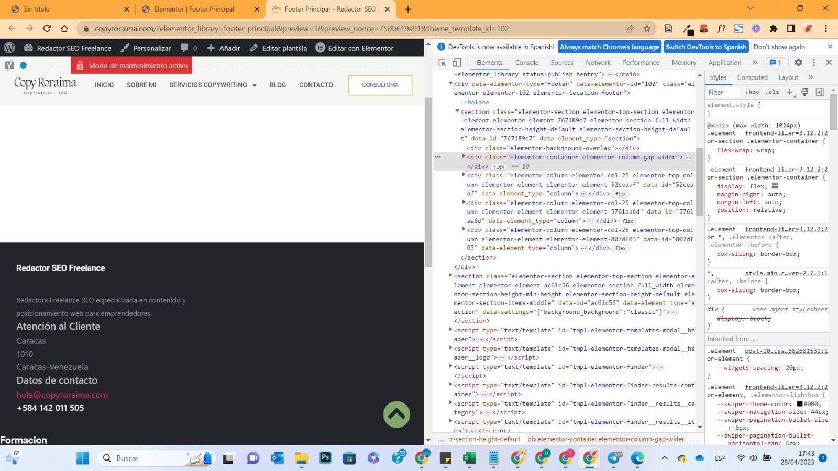This screenshot has height=471, width=838.
Task: Click the Copy Roraima site logo
Action: click(x=45, y=85)
